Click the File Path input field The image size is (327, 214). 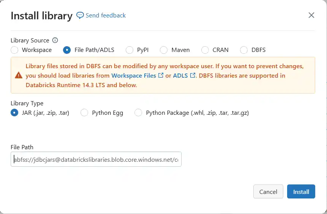tap(96, 159)
